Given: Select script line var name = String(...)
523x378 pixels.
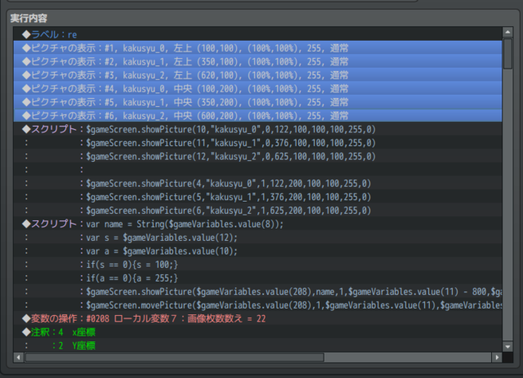Looking at the screenshot, I should (257, 224).
